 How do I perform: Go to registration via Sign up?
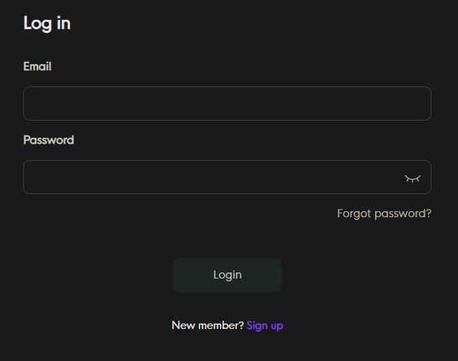[265, 326]
